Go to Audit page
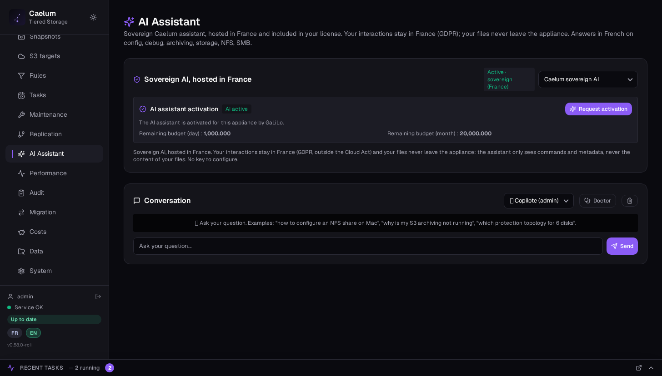This screenshot has height=376, width=662. [x=54, y=193]
